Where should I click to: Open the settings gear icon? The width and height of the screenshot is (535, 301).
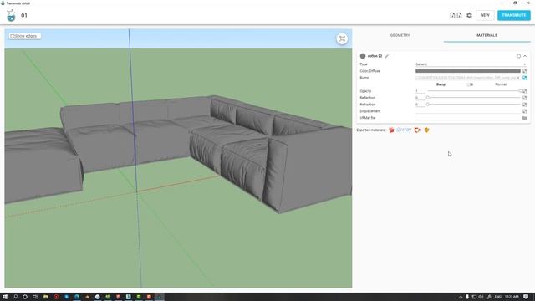469,15
